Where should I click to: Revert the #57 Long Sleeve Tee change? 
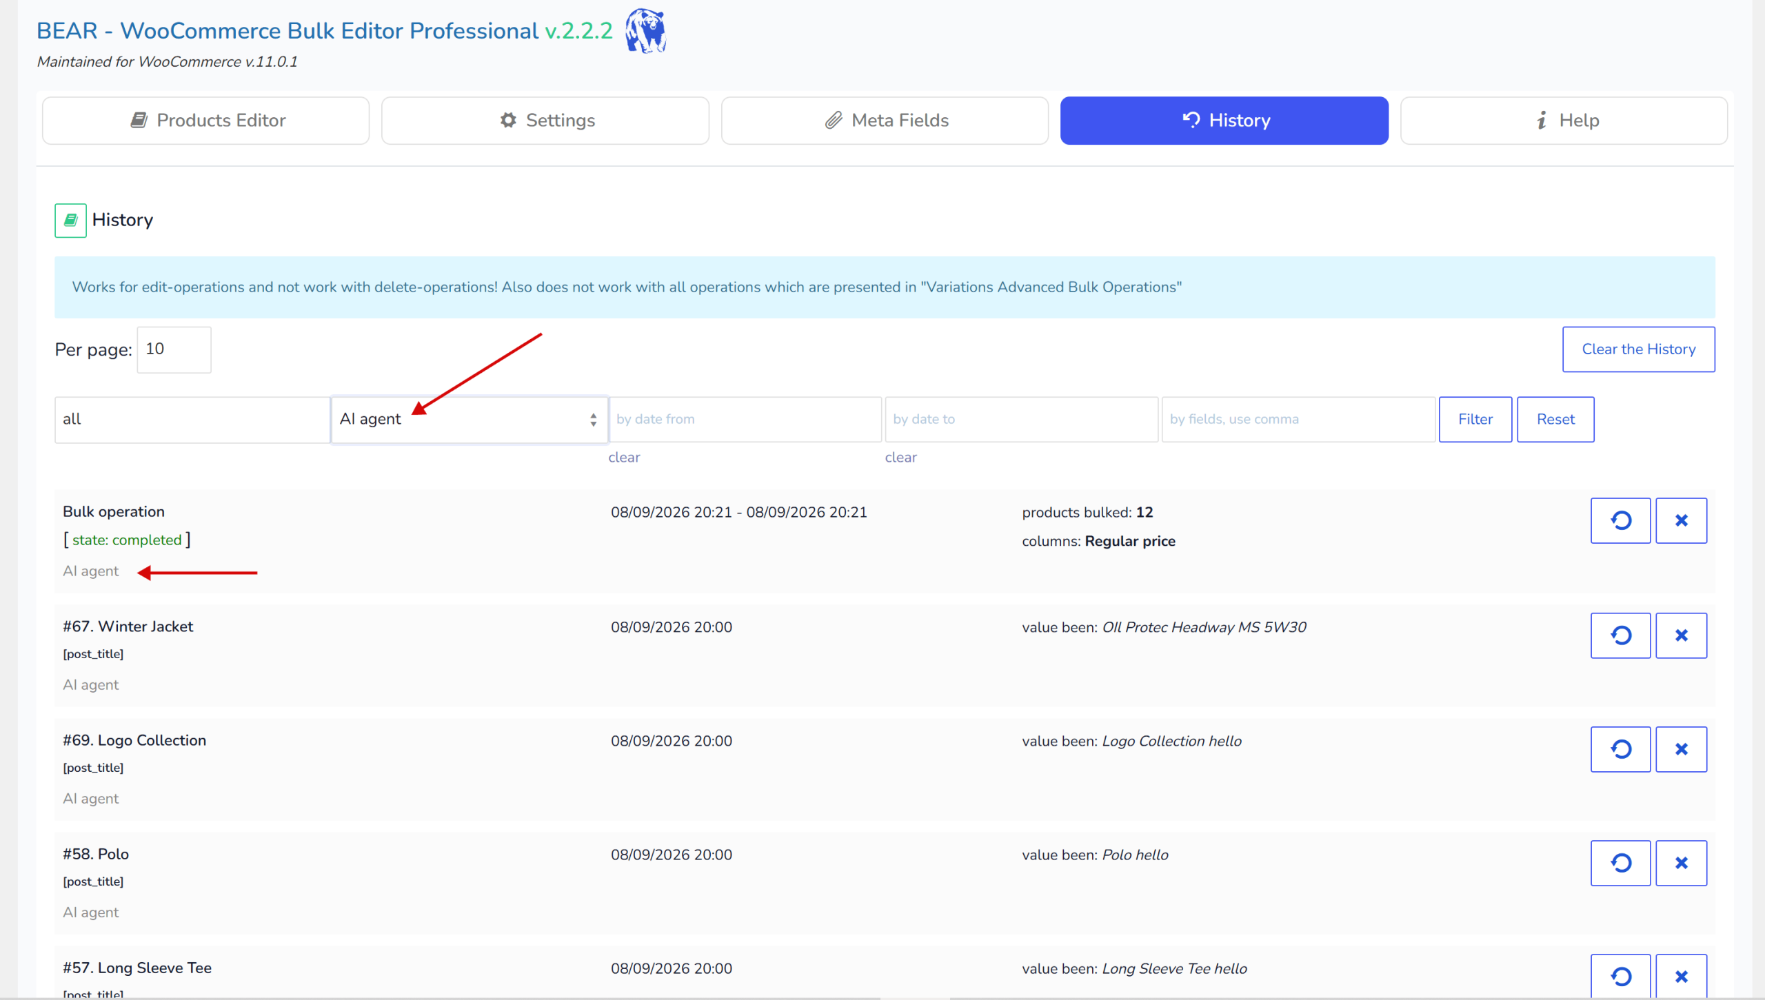1620,976
